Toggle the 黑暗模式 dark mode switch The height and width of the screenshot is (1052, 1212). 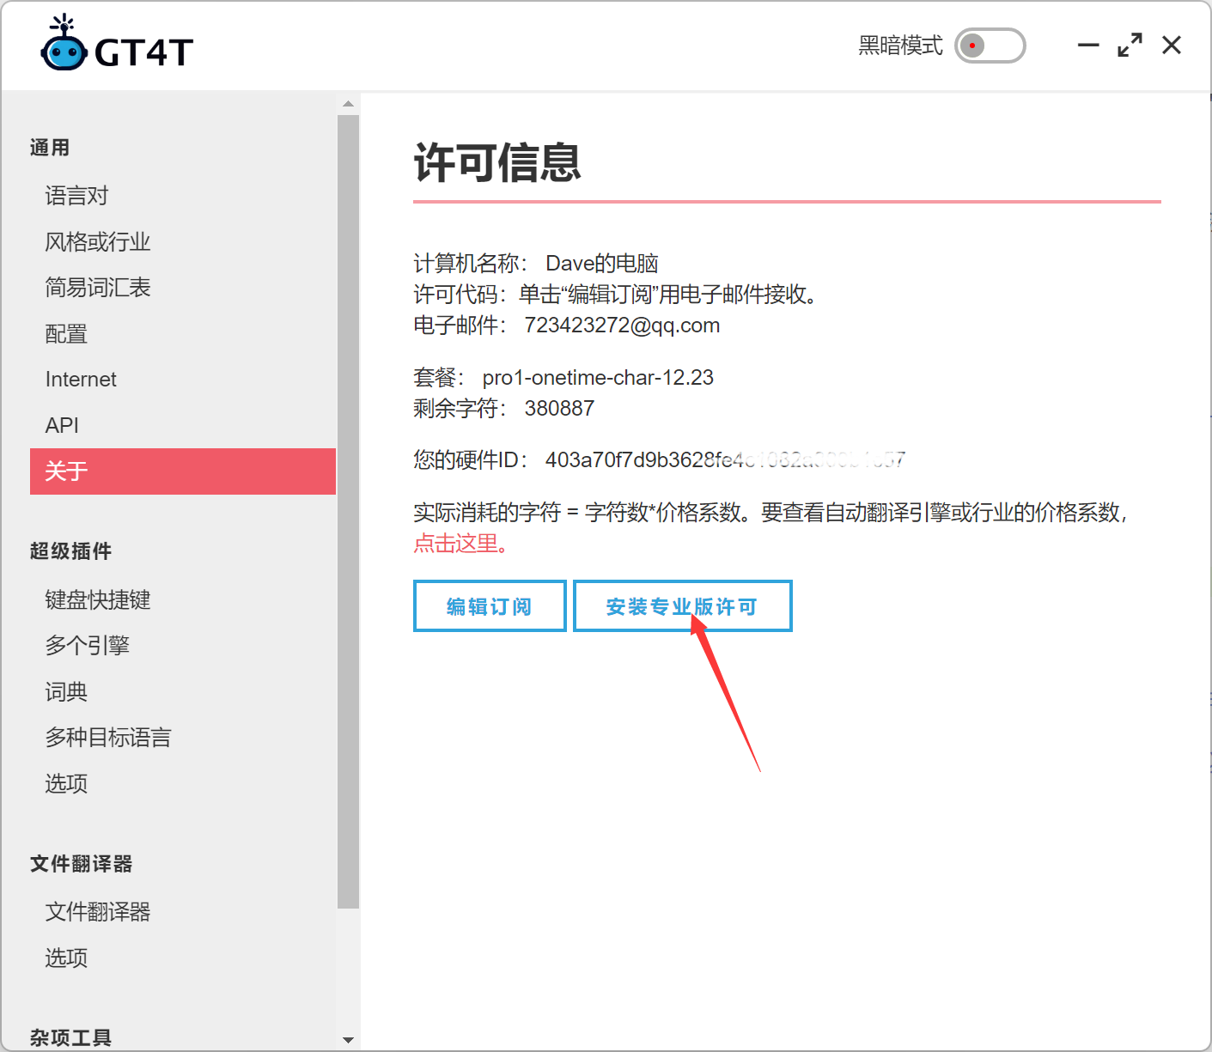click(x=990, y=46)
